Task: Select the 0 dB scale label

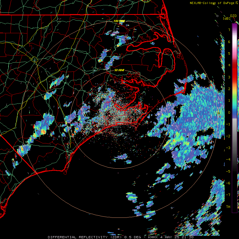Action: 229,113
